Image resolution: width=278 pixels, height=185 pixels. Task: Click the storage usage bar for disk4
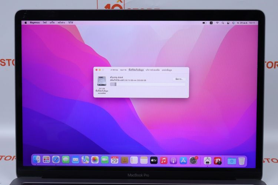pyautogui.click(x=148, y=84)
